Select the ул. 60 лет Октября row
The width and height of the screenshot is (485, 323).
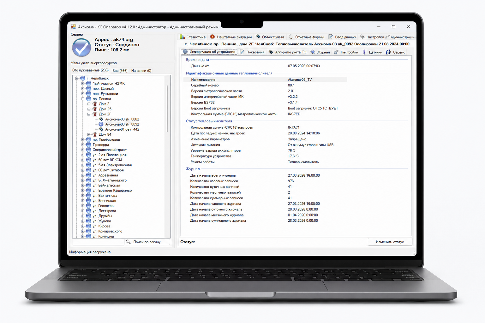(108, 170)
